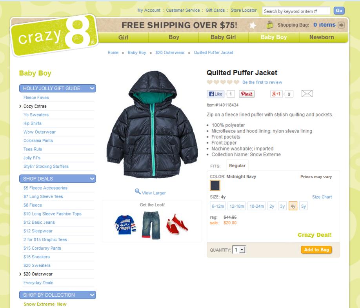Open the Size Chart link

point(322,197)
